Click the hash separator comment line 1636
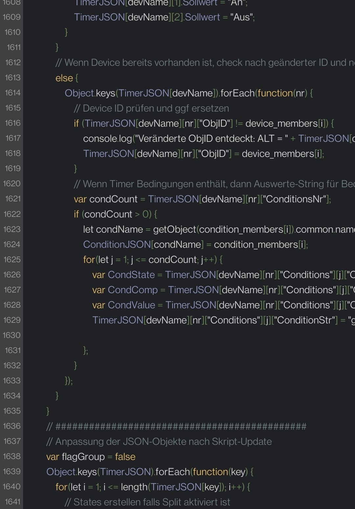355x509 pixels. point(177,427)
